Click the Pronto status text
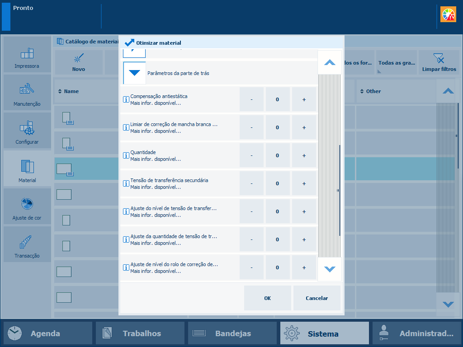463x347 pixels. (23, 8)
